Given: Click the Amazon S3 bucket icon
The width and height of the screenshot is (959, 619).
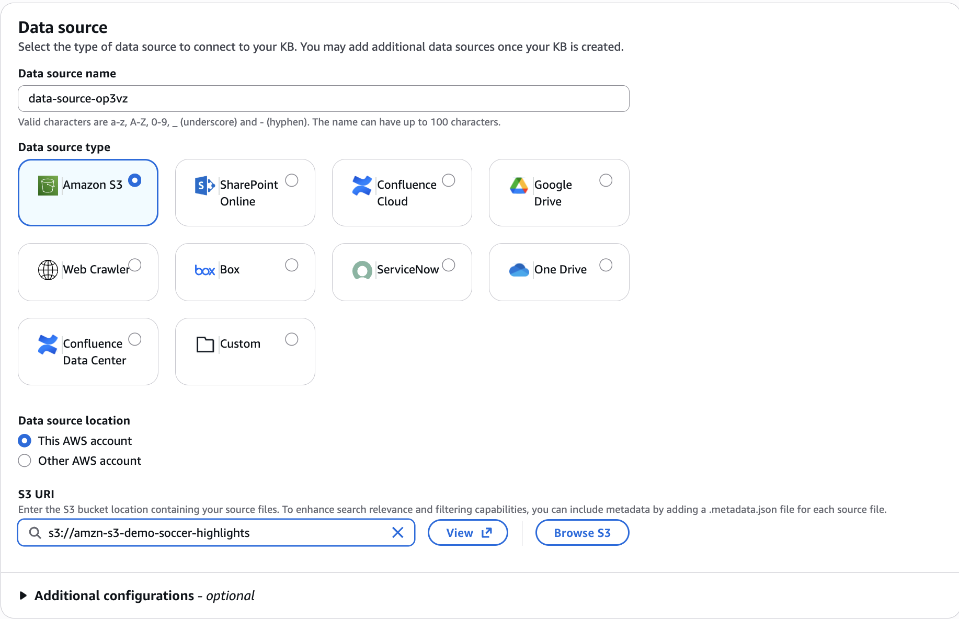Looking at the screenshot, I should (48, 186).
